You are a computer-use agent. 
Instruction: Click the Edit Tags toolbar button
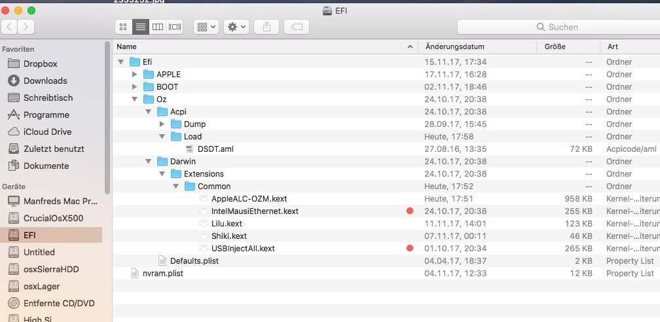(x=297, y=27)
